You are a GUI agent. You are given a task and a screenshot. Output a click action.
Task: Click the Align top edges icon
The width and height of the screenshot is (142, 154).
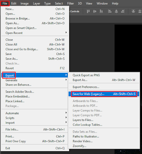(88, 12)
